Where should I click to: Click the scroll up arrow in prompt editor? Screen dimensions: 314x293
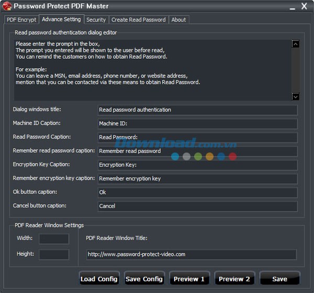(296, 44)
